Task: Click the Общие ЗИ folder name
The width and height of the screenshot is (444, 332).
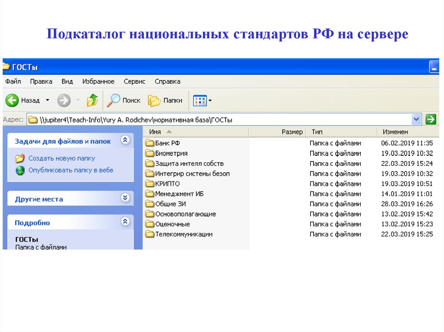Action: click(x=170, y=204)
